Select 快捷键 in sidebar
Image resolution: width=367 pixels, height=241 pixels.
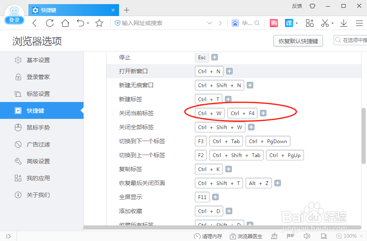click(x=42, y=111)
